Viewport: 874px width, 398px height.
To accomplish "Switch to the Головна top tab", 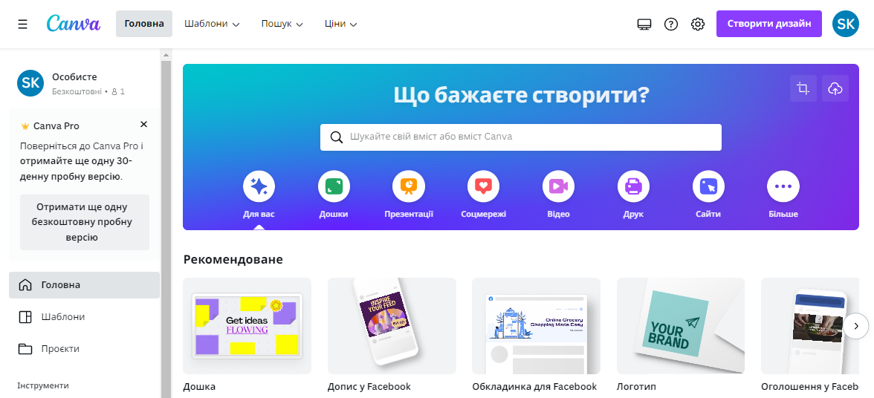I will tap(144, 24).
